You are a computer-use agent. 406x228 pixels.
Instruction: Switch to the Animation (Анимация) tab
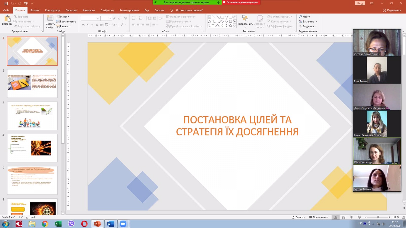point(89,10)
